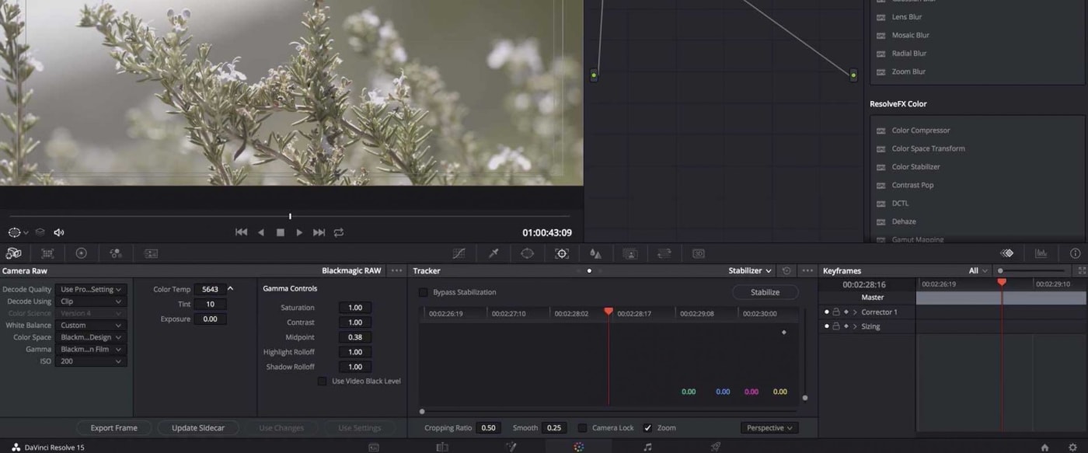Select Color Space Transform effect
Viewport: 1088px width, 453px height.
coord(928,148)
